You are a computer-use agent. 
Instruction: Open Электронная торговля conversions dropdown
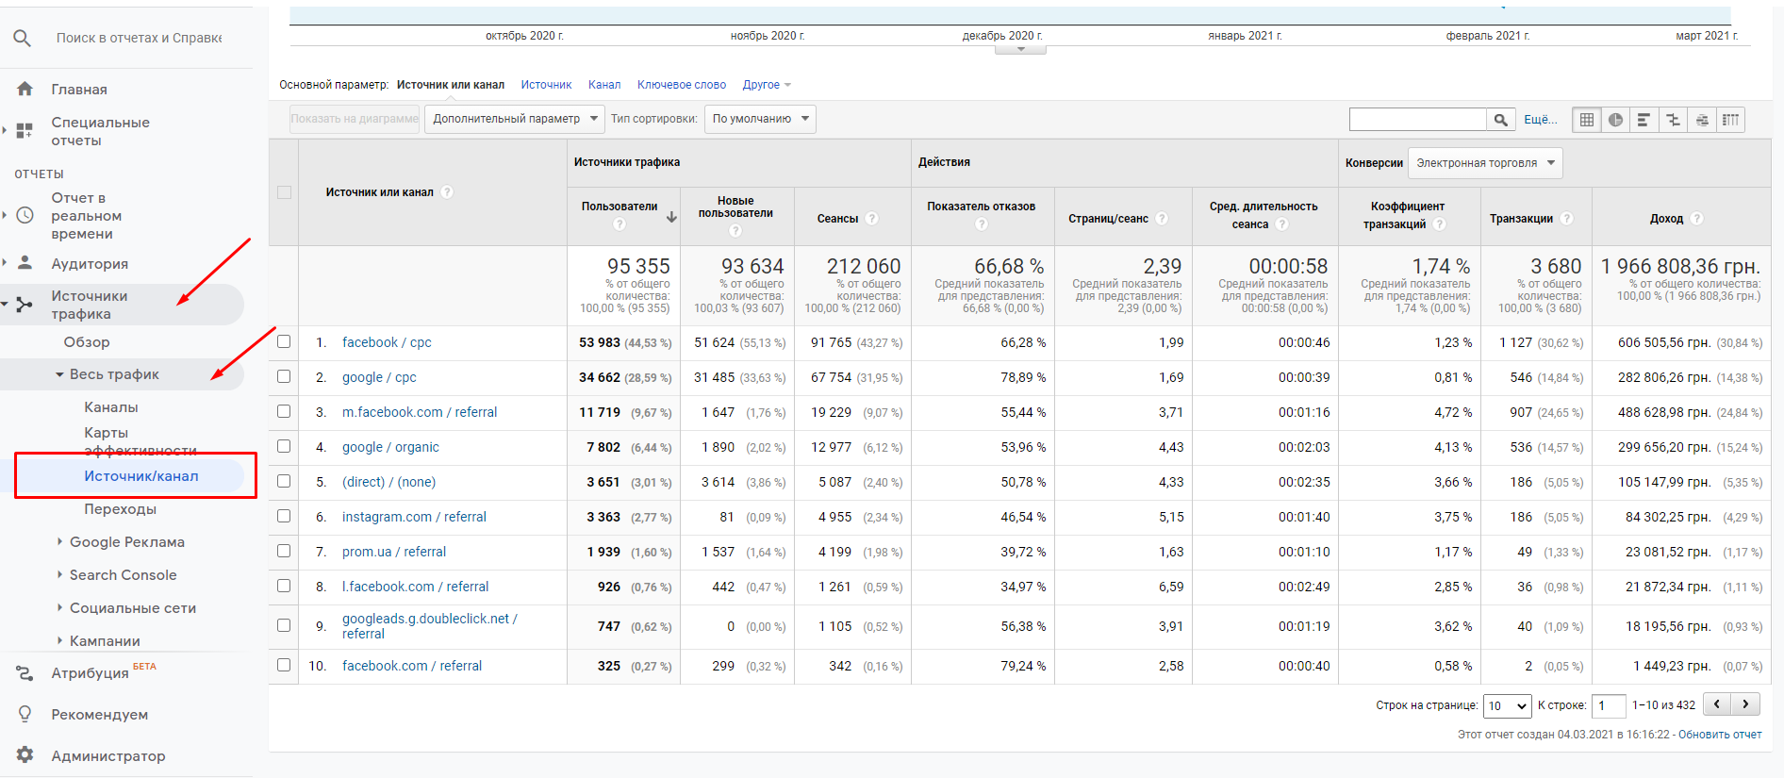click(x=1485, y=163)
